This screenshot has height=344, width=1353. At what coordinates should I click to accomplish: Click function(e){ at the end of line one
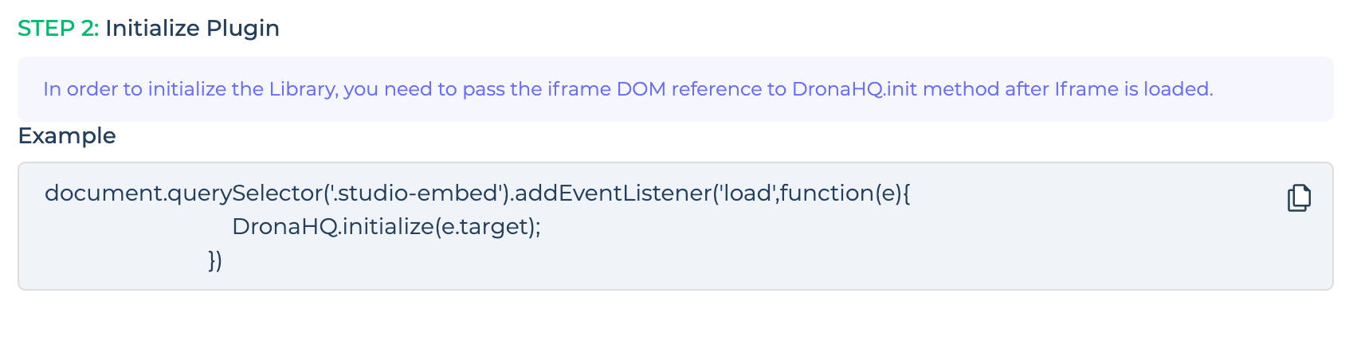click(845, 193)
